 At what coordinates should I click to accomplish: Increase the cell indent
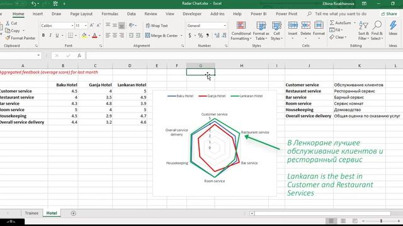pos(138,35)
